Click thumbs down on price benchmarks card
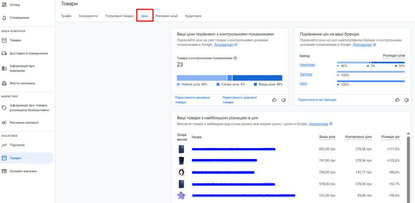This screenshot has height=203, width=415. point(283,100)
